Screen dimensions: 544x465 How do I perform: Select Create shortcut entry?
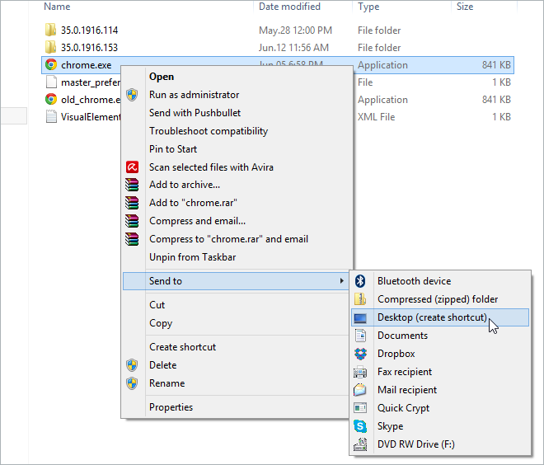[x=236, y=347]
